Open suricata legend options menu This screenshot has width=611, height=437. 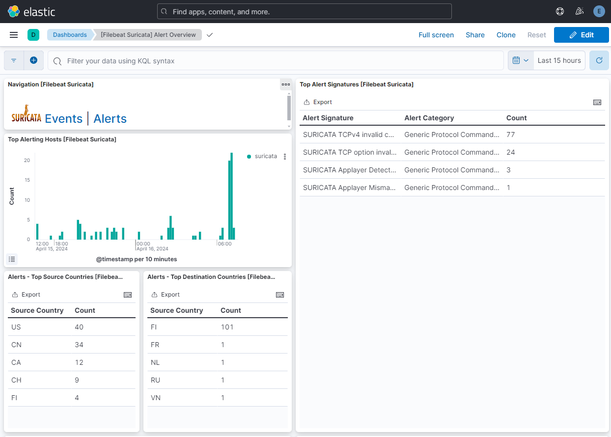[x=285, y=157]
